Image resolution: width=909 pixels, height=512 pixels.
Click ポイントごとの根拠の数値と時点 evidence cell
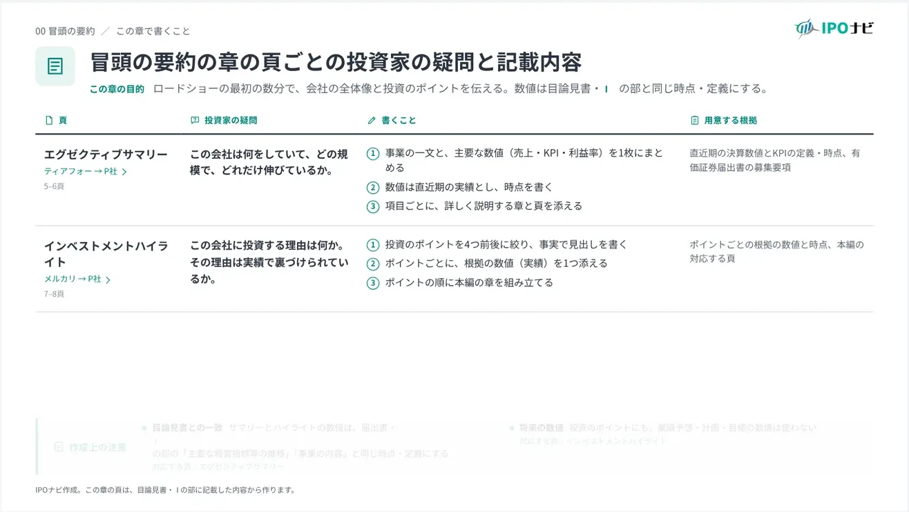776,251
